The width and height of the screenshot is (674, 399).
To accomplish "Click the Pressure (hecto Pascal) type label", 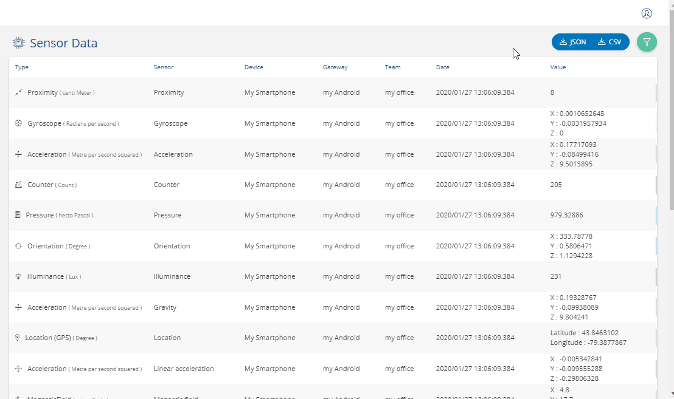I will [x=60, y=215].
